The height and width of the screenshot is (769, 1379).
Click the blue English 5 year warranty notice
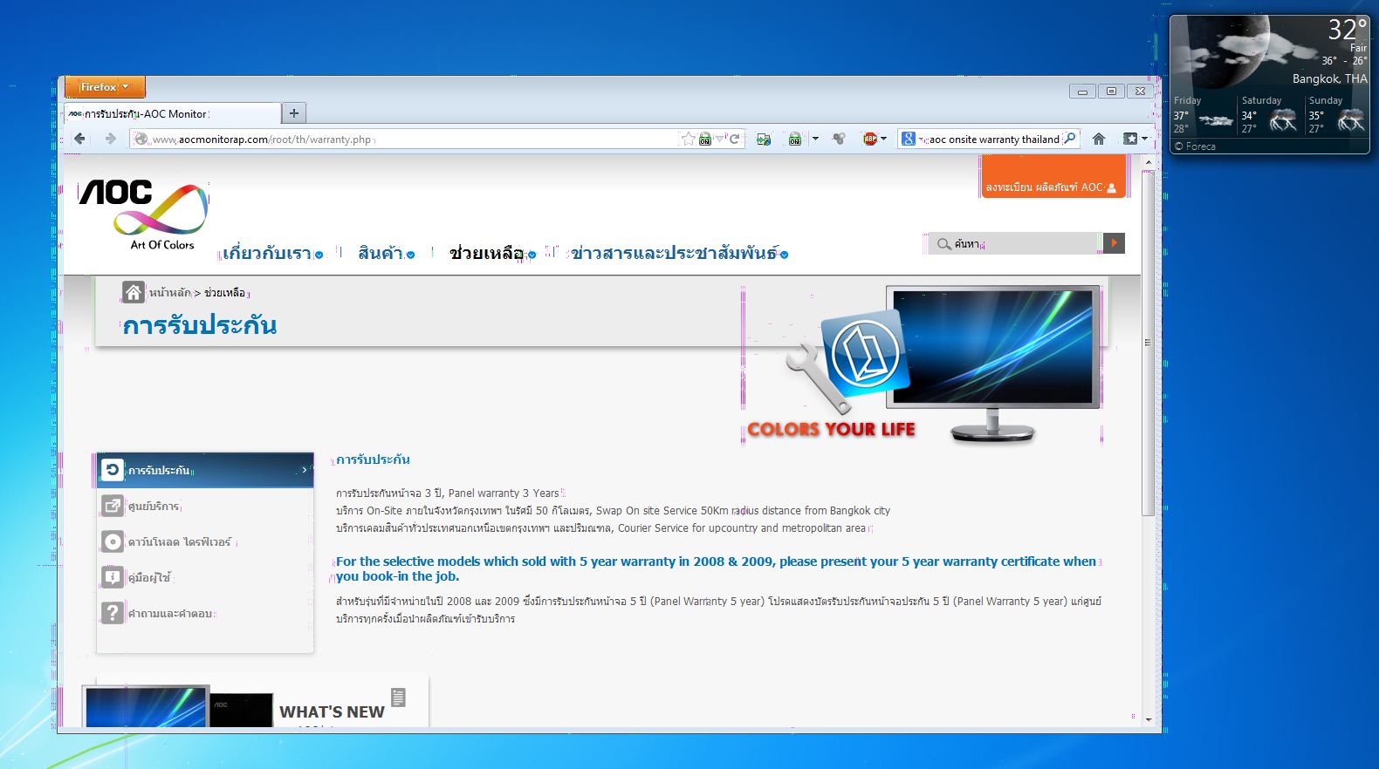(717, 568)
